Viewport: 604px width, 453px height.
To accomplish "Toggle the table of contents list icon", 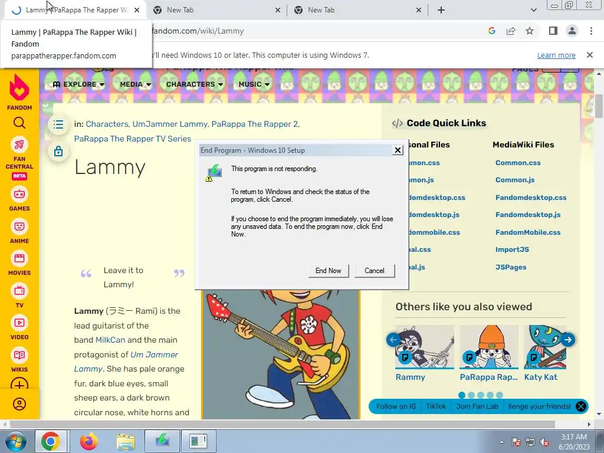I will click(x=58, y=124).
